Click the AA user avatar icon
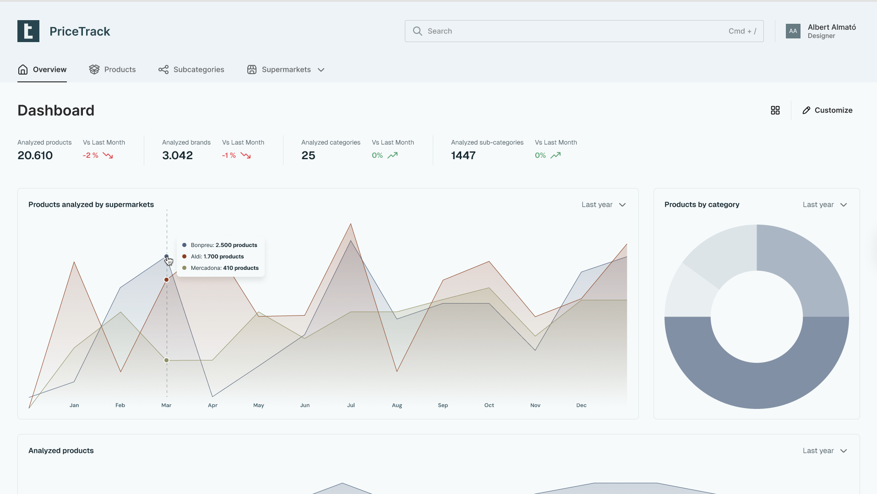 793,31
